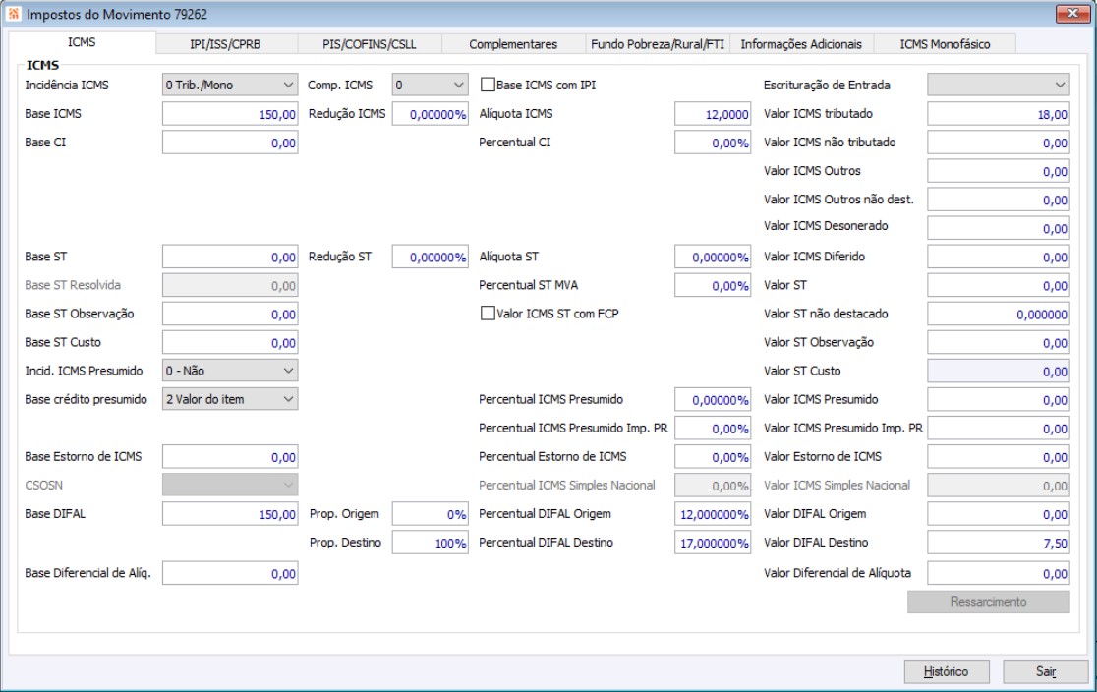Click the Base ST Observação field

pyautogui.click(x=230, y=315)
